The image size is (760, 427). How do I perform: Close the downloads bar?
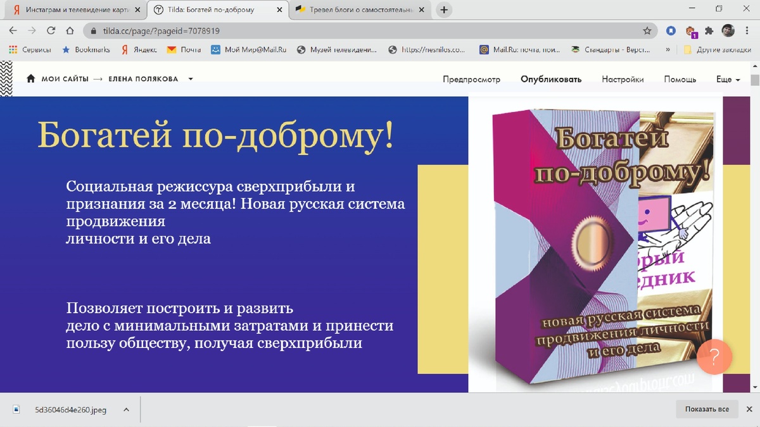point(750,409)
